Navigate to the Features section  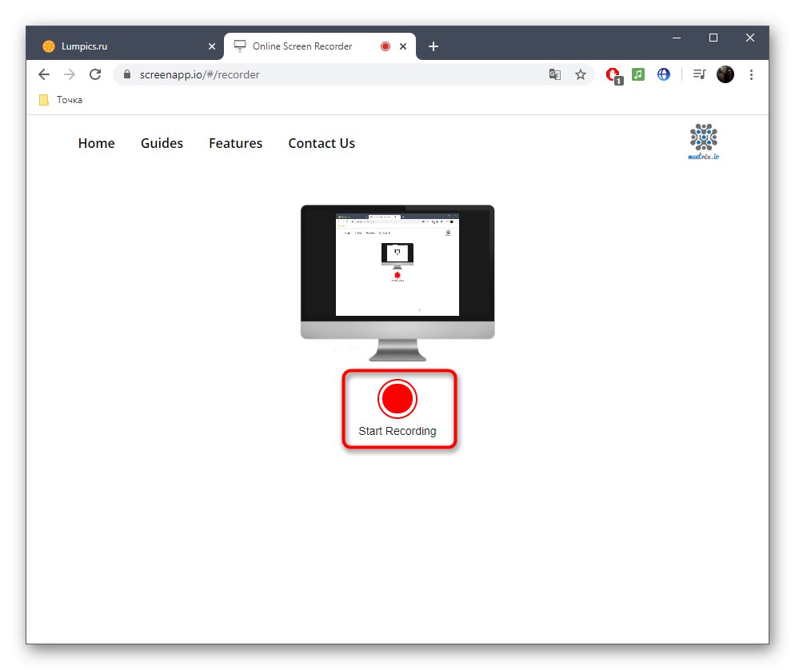point(235,143)
